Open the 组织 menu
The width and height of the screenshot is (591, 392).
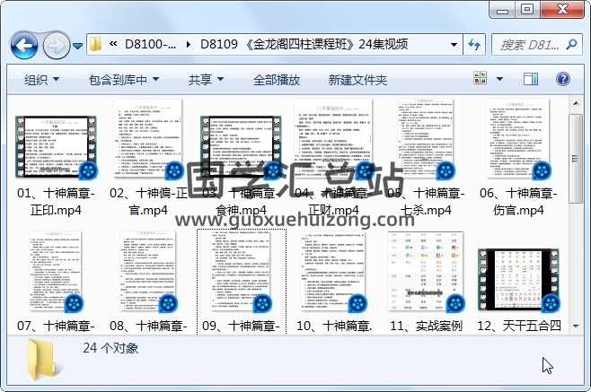(x=41, y=80)
